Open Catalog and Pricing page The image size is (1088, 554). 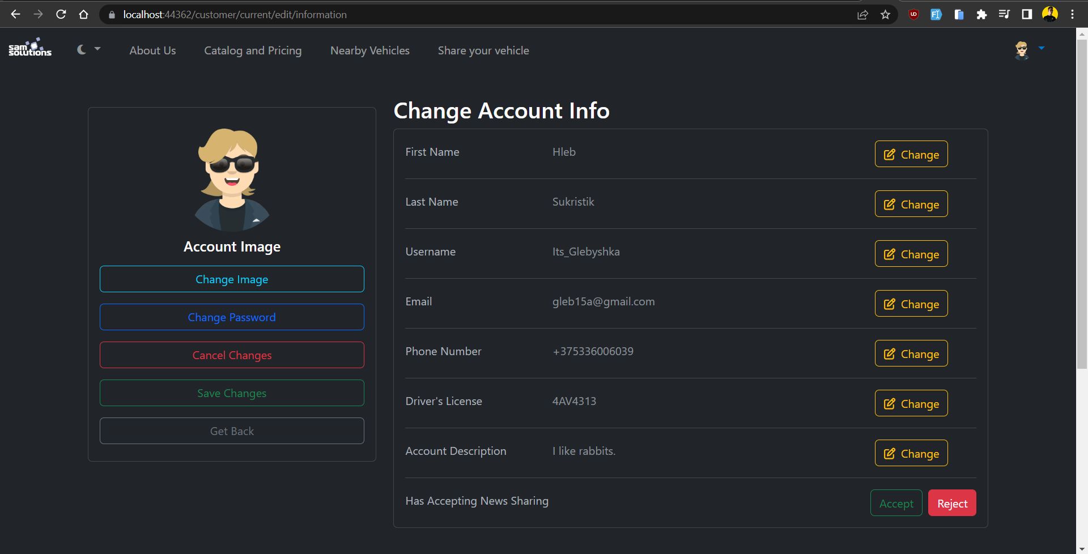tap(253, 50)
